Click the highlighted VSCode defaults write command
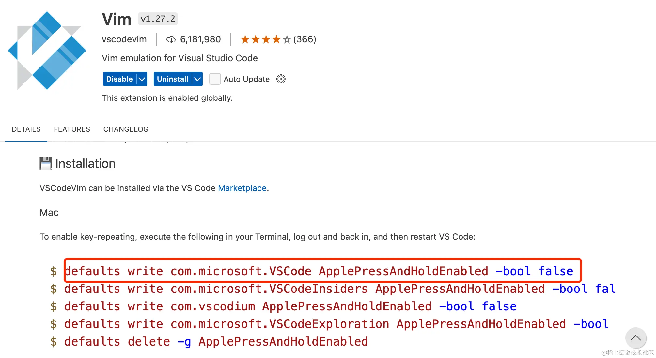 pyautogui.click(x=319, y=271)
